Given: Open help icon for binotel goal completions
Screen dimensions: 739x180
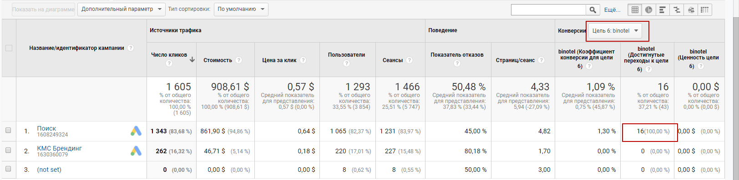Looking at the screenshot, I should tap(648, 69).
